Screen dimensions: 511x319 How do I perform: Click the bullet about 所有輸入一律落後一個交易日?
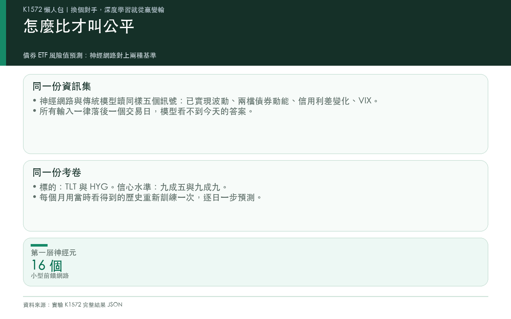point(143,111)
